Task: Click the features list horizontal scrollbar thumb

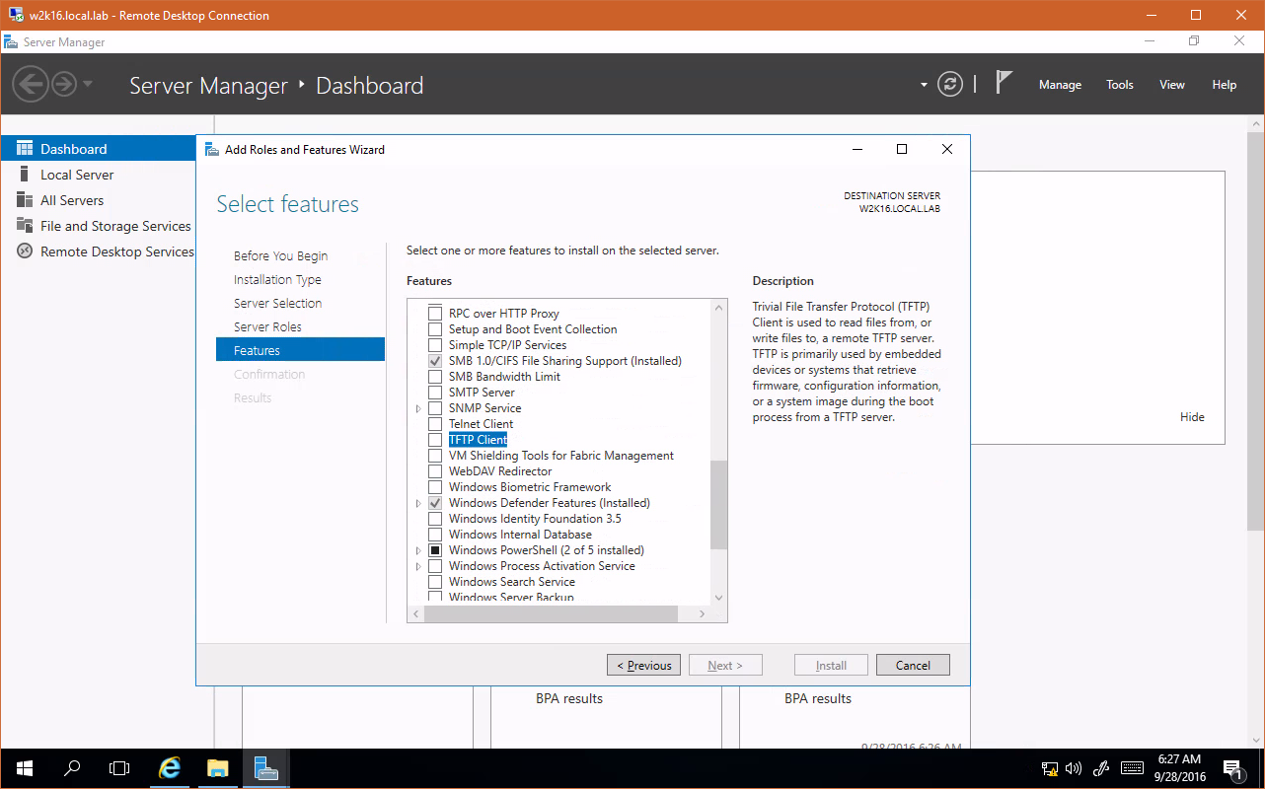Action: pyautogui.click(x=551, y=613)
